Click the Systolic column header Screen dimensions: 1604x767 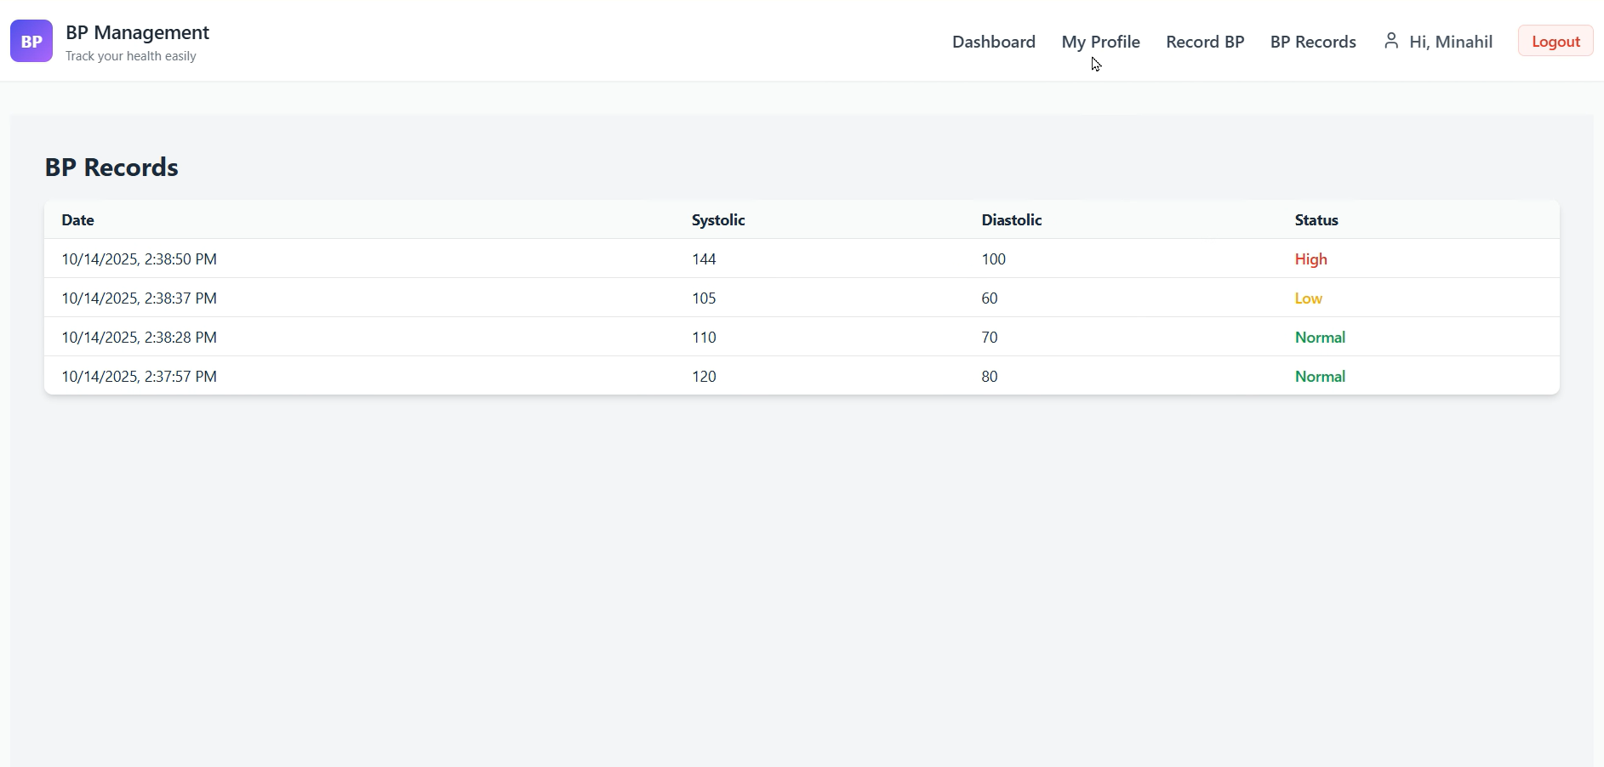717,220
